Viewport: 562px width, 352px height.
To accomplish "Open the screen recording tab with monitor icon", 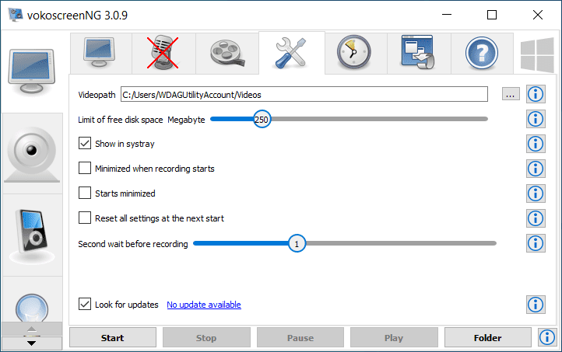I will [101, 53].
